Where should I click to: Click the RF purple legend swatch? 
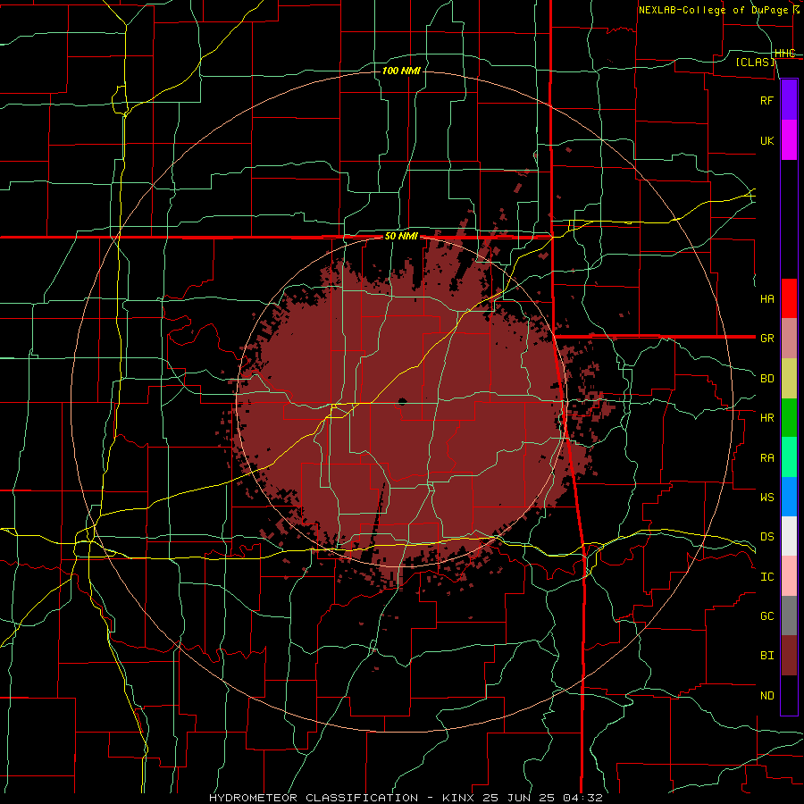pos(789,100)
